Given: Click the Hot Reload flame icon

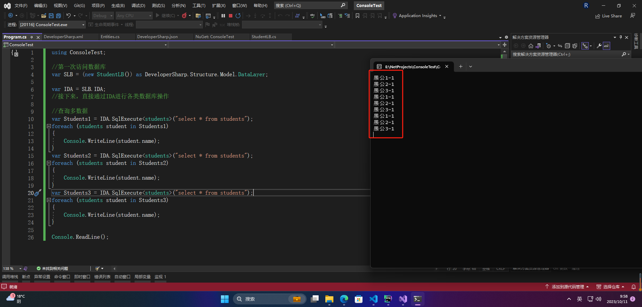Looking at the screenshot, I should 184,16.
